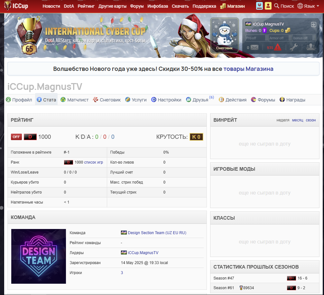
Task: Open Другие карты menu item
Action: (112, 6)
